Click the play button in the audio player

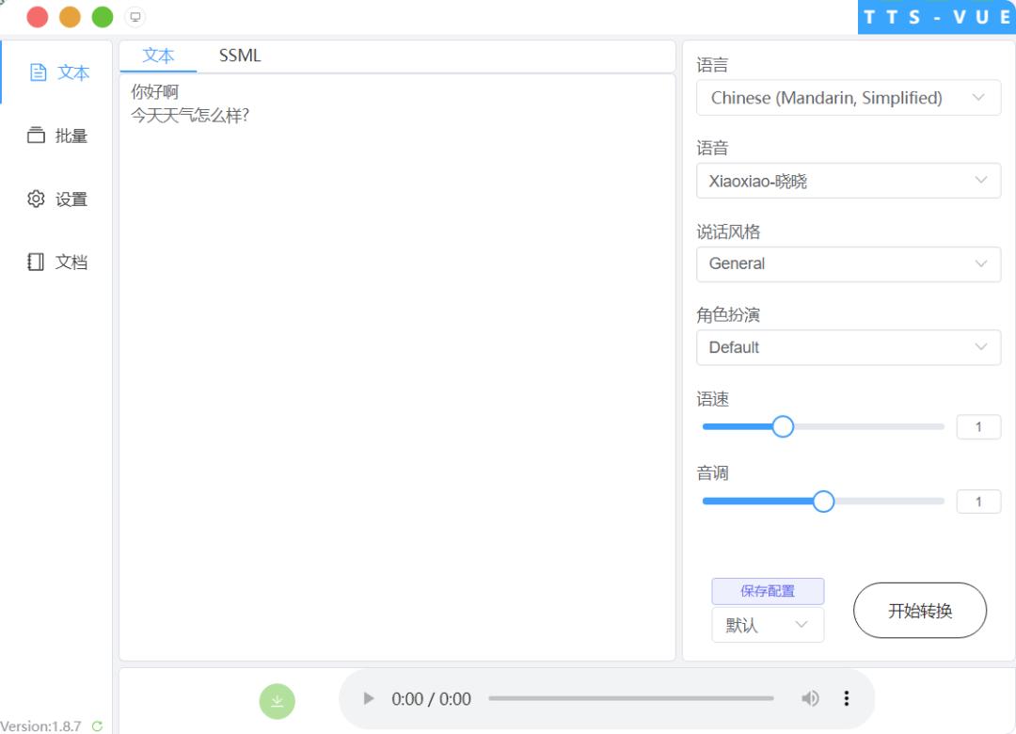(x=367, y=698)
